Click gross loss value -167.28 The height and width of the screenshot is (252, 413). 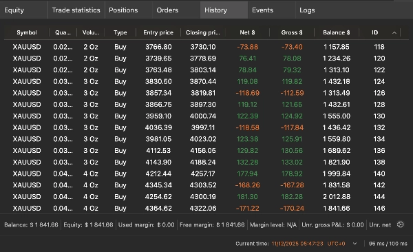tap(292, 185)
